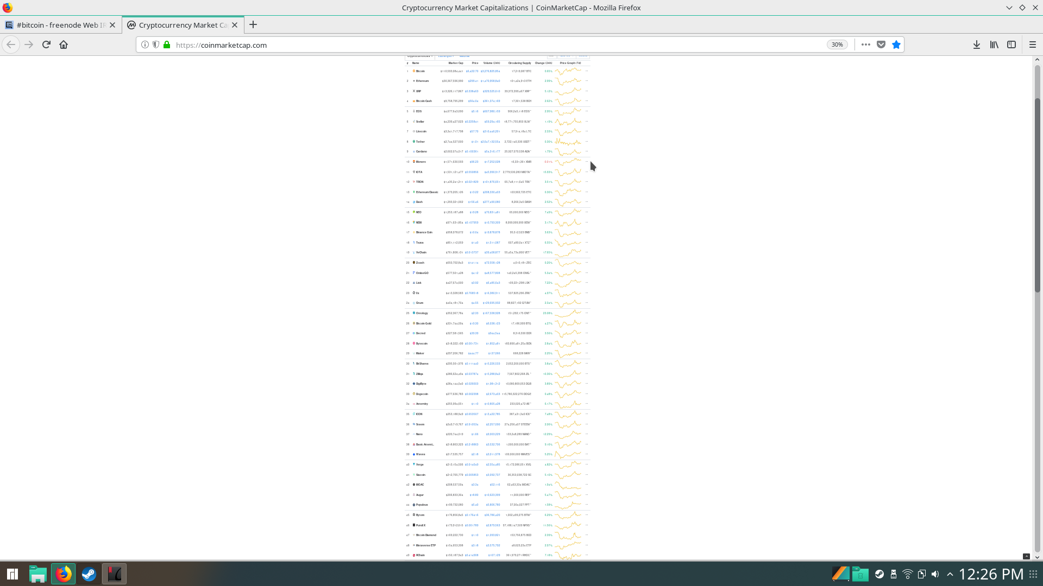Image resolution: width=1043 pixels, height=586 pixels.
Task: Open a new browser tab
Action: (x=253, y=24)
